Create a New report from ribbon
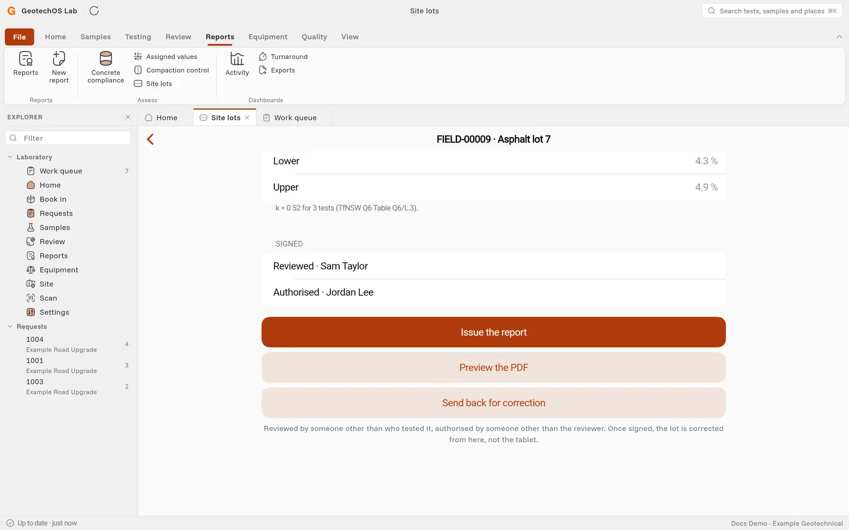849x530 pixels. (x=59, y=67)
